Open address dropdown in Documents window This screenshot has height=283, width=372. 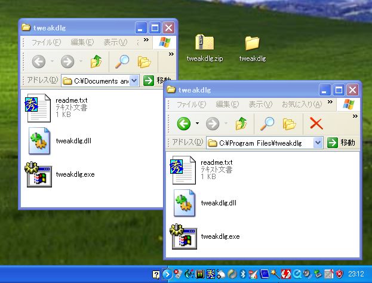(x=134, y=81)
